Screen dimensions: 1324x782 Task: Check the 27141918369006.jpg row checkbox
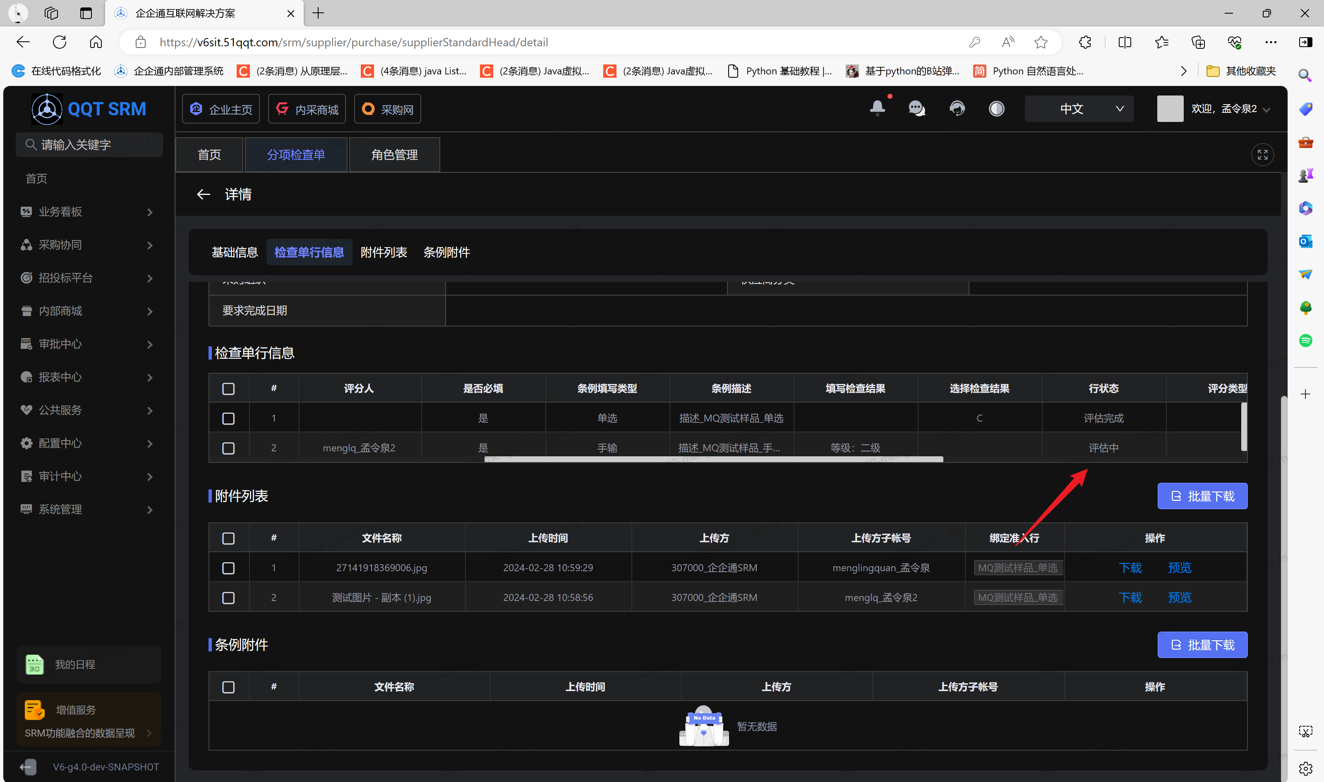pos(228,568)
